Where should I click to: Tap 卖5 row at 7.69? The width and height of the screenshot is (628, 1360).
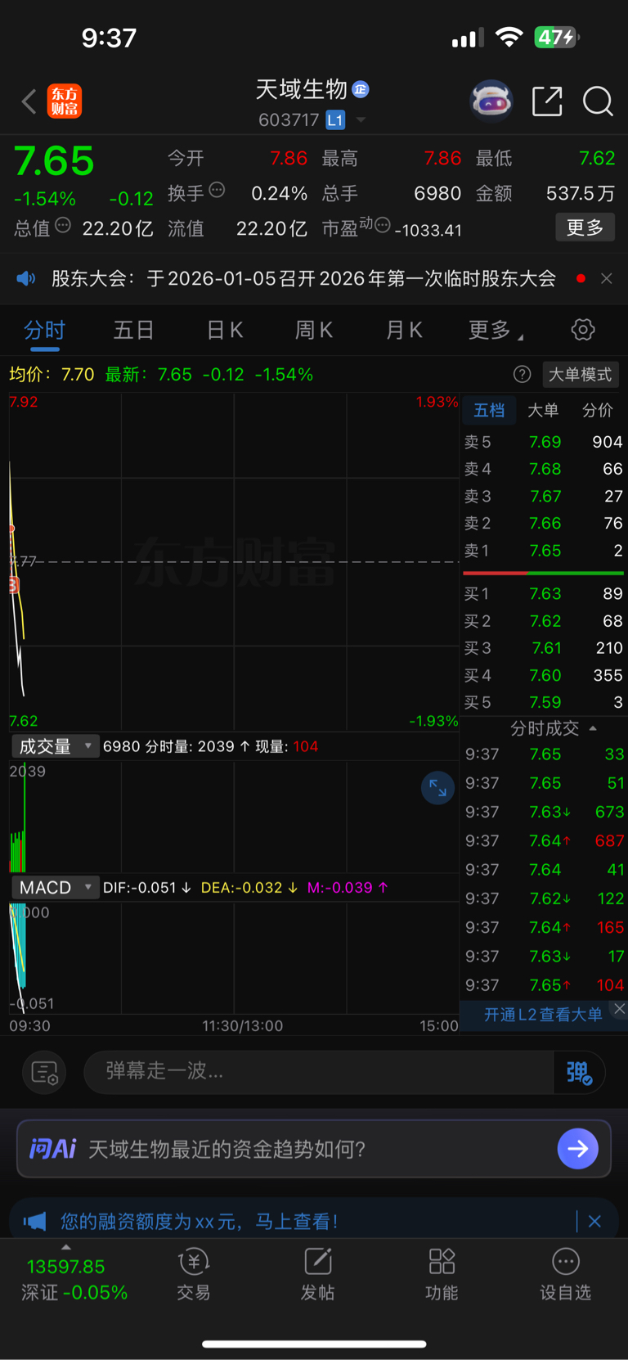(x=544, y=442)
